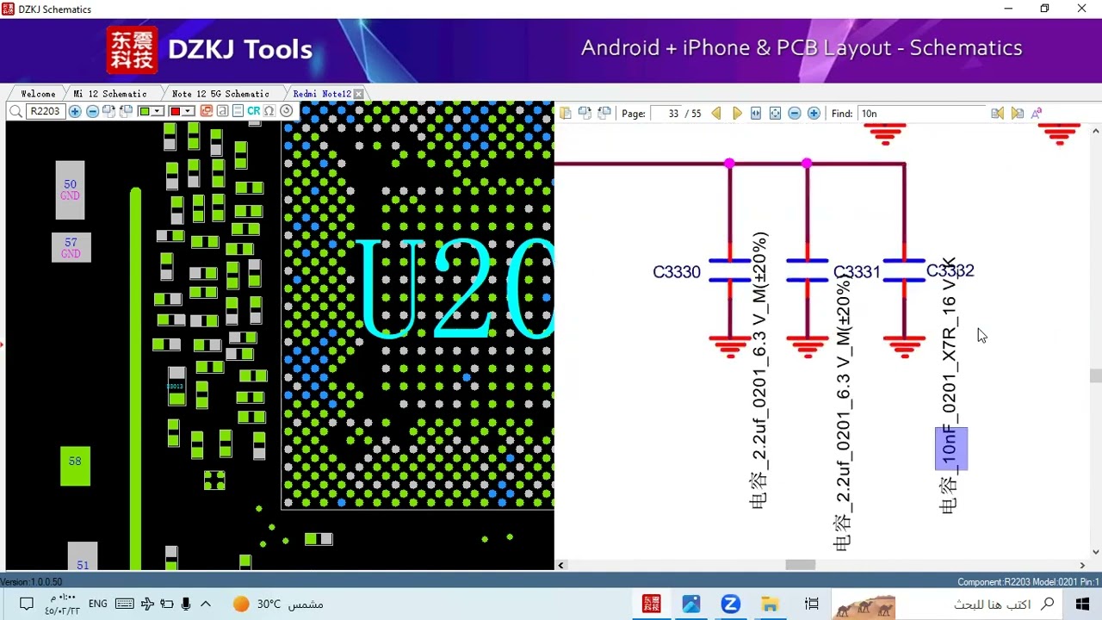Screen dimensions: 1102x620
Task: Click the Windows search box
Action: (x=946, y=604)
